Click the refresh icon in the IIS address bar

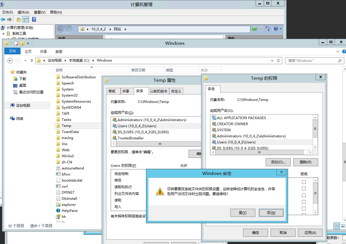[x=254, y=29]
